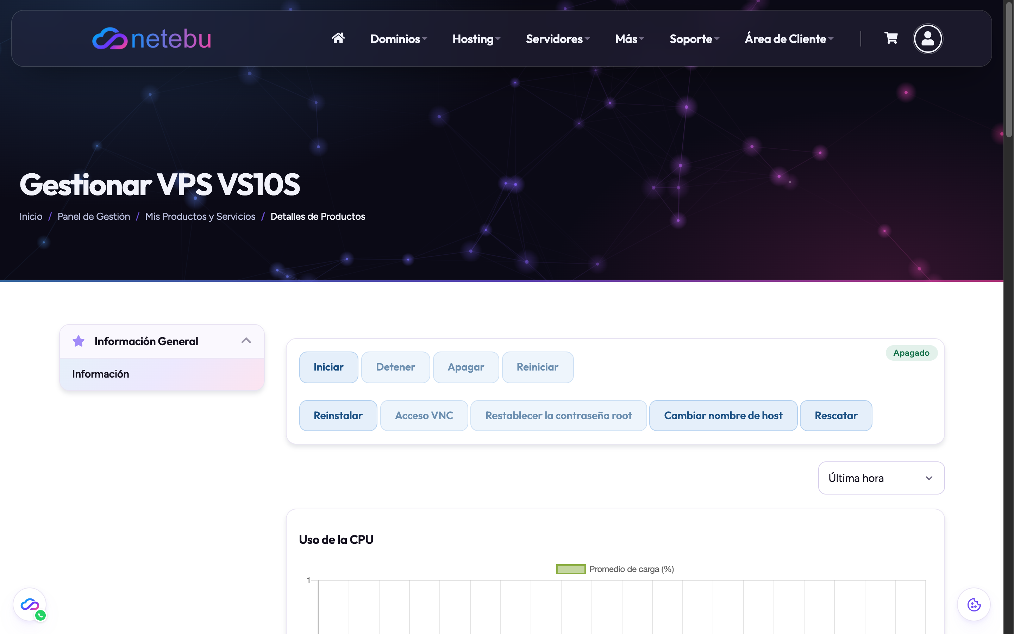Open the Servidores dropdown menu
Viewport: 1014px width, 634px height.
[558, 39]
